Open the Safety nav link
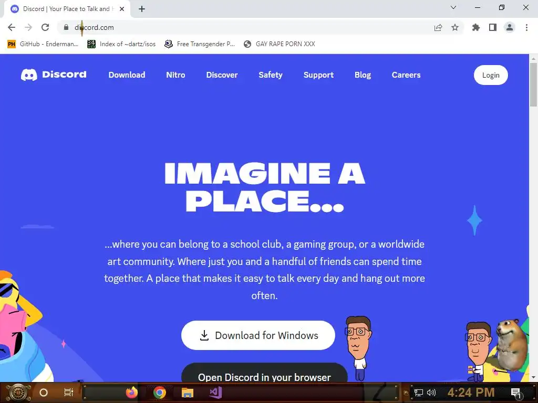This screenshot has height=403, width=538. coord(271,75)
